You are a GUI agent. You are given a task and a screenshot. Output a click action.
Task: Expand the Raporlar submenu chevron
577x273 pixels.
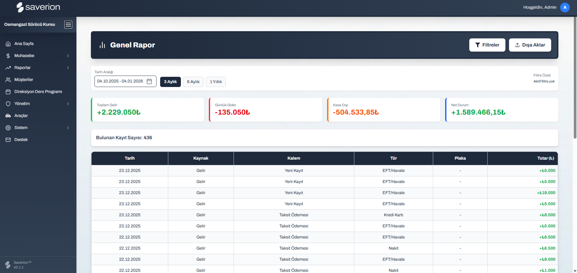[68, 68]
